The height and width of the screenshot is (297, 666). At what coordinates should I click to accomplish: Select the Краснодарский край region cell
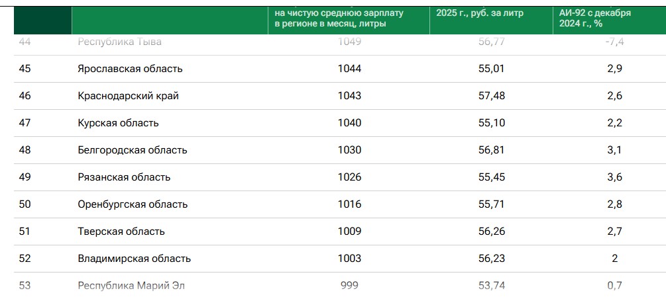128,96
